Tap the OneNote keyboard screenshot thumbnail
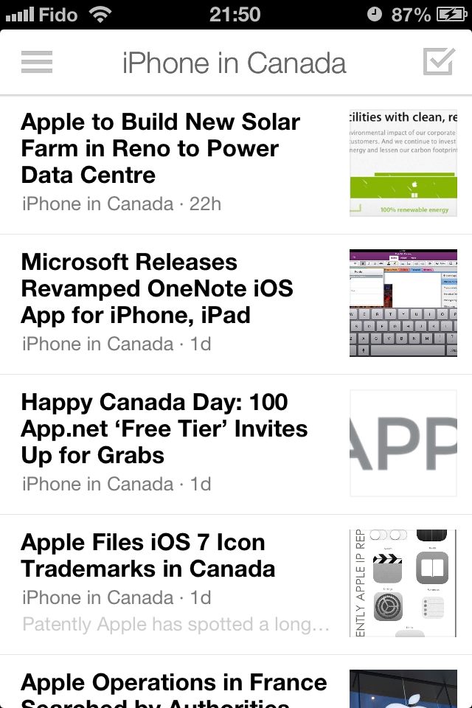Viewport: 472px width, 708px height. click(x=403, y=303)
